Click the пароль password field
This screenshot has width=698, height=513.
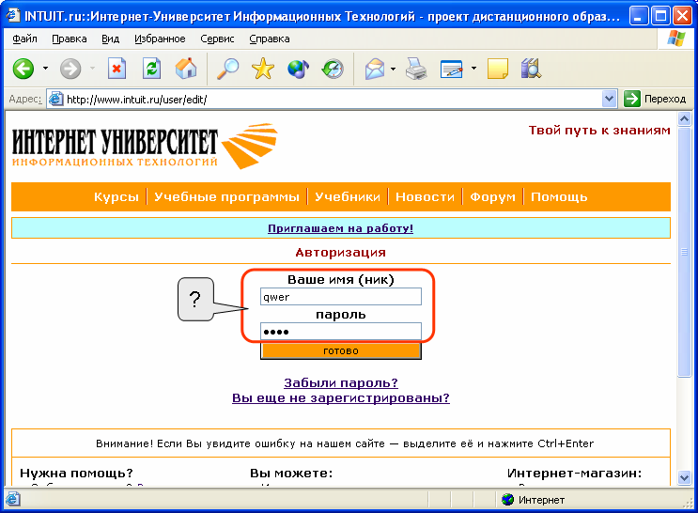340,332
